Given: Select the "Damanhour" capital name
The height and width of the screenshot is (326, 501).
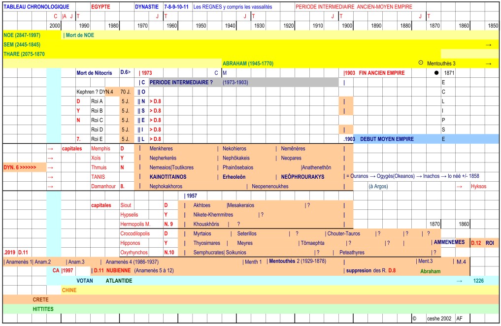Looking at the screenshot, I should point(103,187).
